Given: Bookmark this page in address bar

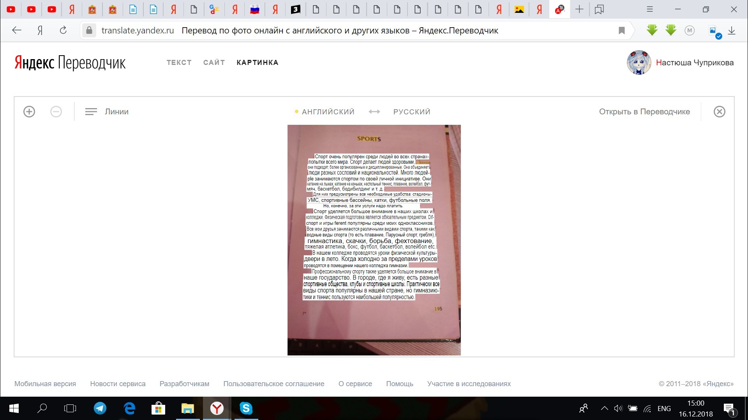Looking at the screenshot, I should (x=622, y=30).
